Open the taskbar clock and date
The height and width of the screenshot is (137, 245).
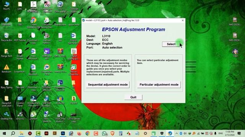[x=230, y=134]
